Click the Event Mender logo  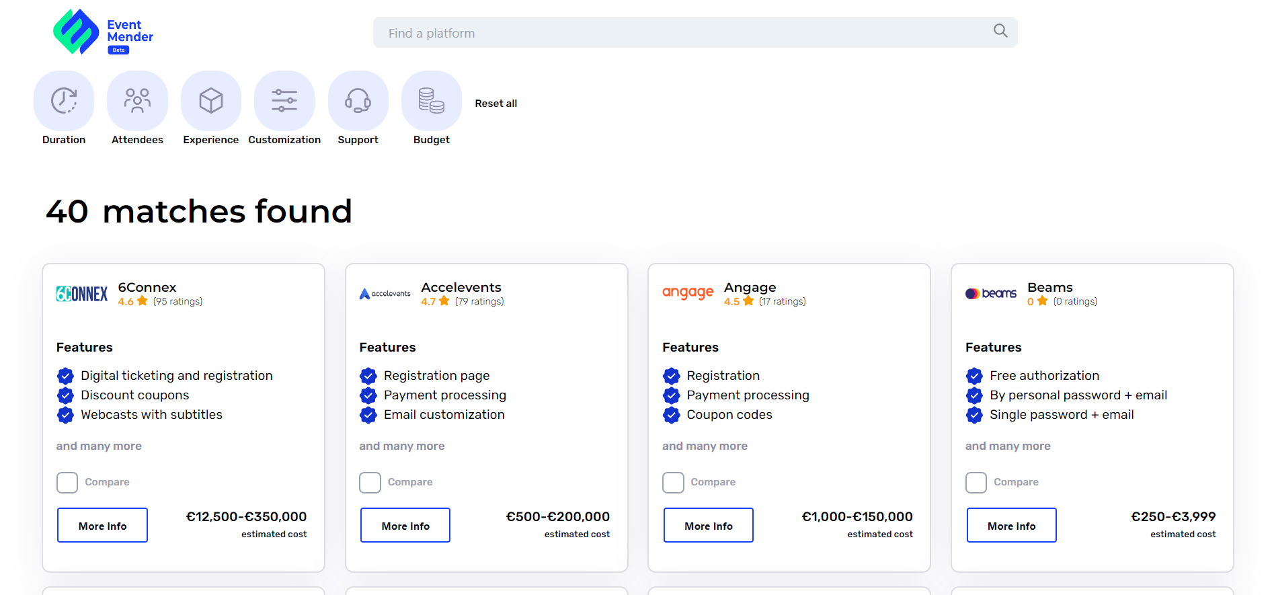pyautogui.click(x=104, y=32)
